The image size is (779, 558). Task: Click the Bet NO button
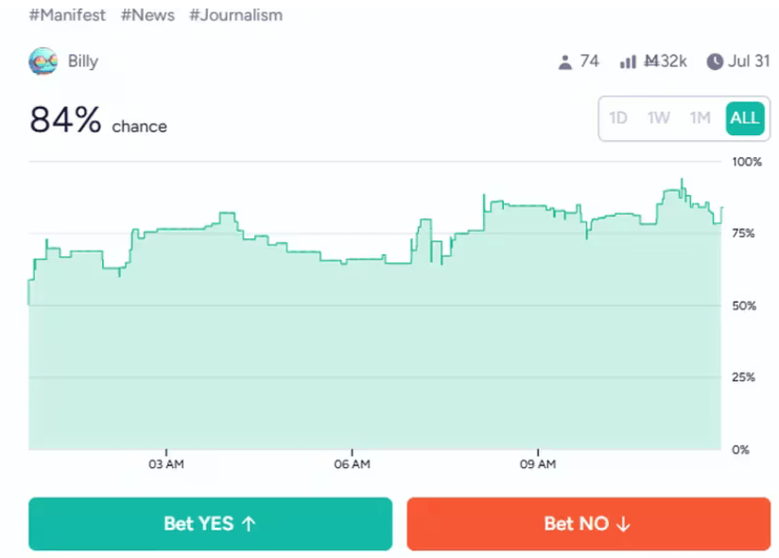coord(588,524)
